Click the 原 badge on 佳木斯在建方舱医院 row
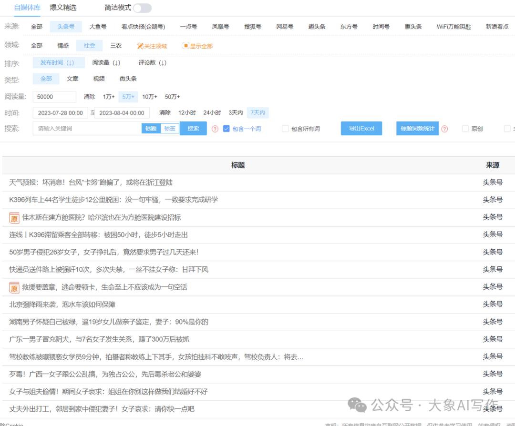 pyautogui.click(x=14, y=218)
